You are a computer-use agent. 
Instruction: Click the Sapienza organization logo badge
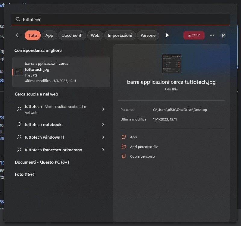click(194, 35)
